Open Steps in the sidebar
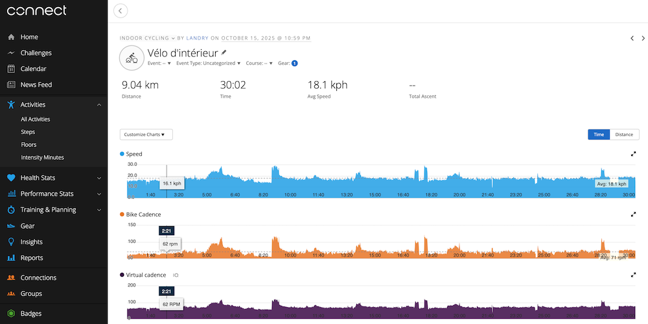This screenshot has width=648, height=324. 28,132
